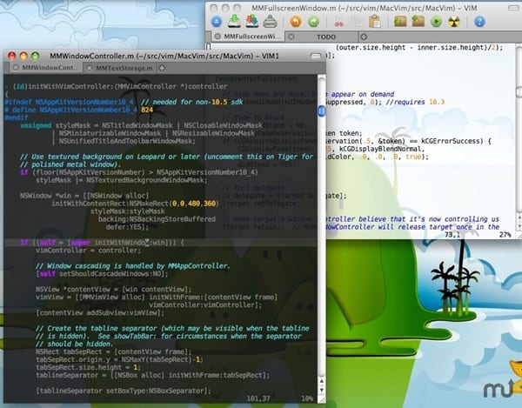522x408 pixels.
Task: Switch to the TODO tab
Action: coord(326,37)
